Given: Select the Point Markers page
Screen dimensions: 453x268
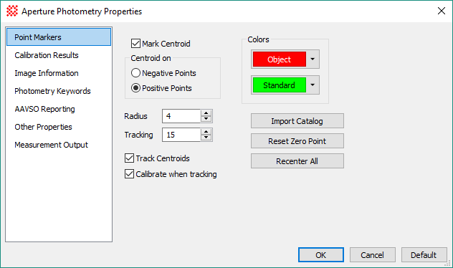Looking at the screenshot, I should [x=59, y=37].
